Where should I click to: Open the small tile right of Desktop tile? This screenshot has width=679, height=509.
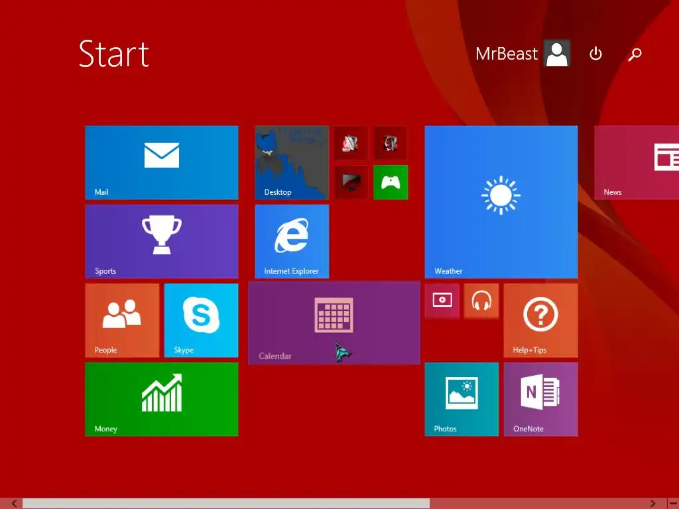[351, 143]
